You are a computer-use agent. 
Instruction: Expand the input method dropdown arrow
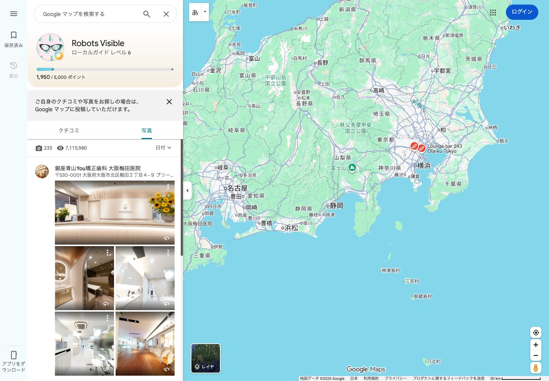tap(205, 12)
